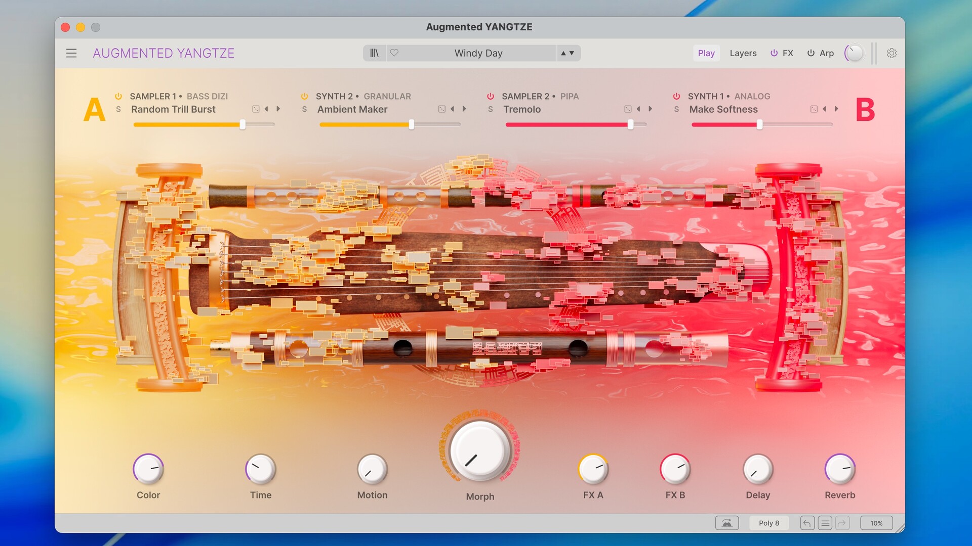Randomize Sampler 2 with dice icon
Viewport: 972px width, 546px height.
point(628,109)
